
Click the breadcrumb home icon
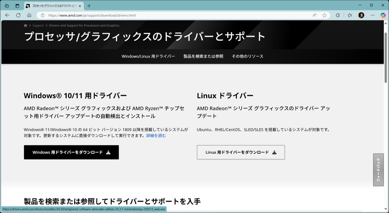pyautogui.click(x=25, y=25)
